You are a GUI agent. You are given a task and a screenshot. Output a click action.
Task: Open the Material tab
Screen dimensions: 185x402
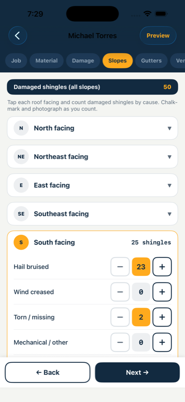point(46,61)
